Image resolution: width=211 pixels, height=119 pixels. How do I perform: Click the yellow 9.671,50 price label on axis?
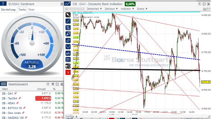(x=206, y=82)
